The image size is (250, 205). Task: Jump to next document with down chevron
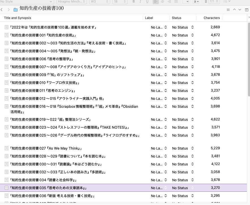[x=240, y=10]
